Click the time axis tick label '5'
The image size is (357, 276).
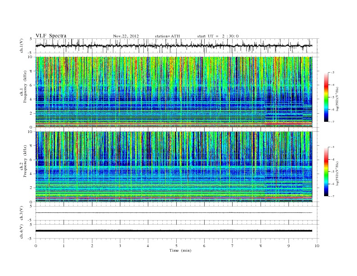pyautogui.click(x=176, y=246)
